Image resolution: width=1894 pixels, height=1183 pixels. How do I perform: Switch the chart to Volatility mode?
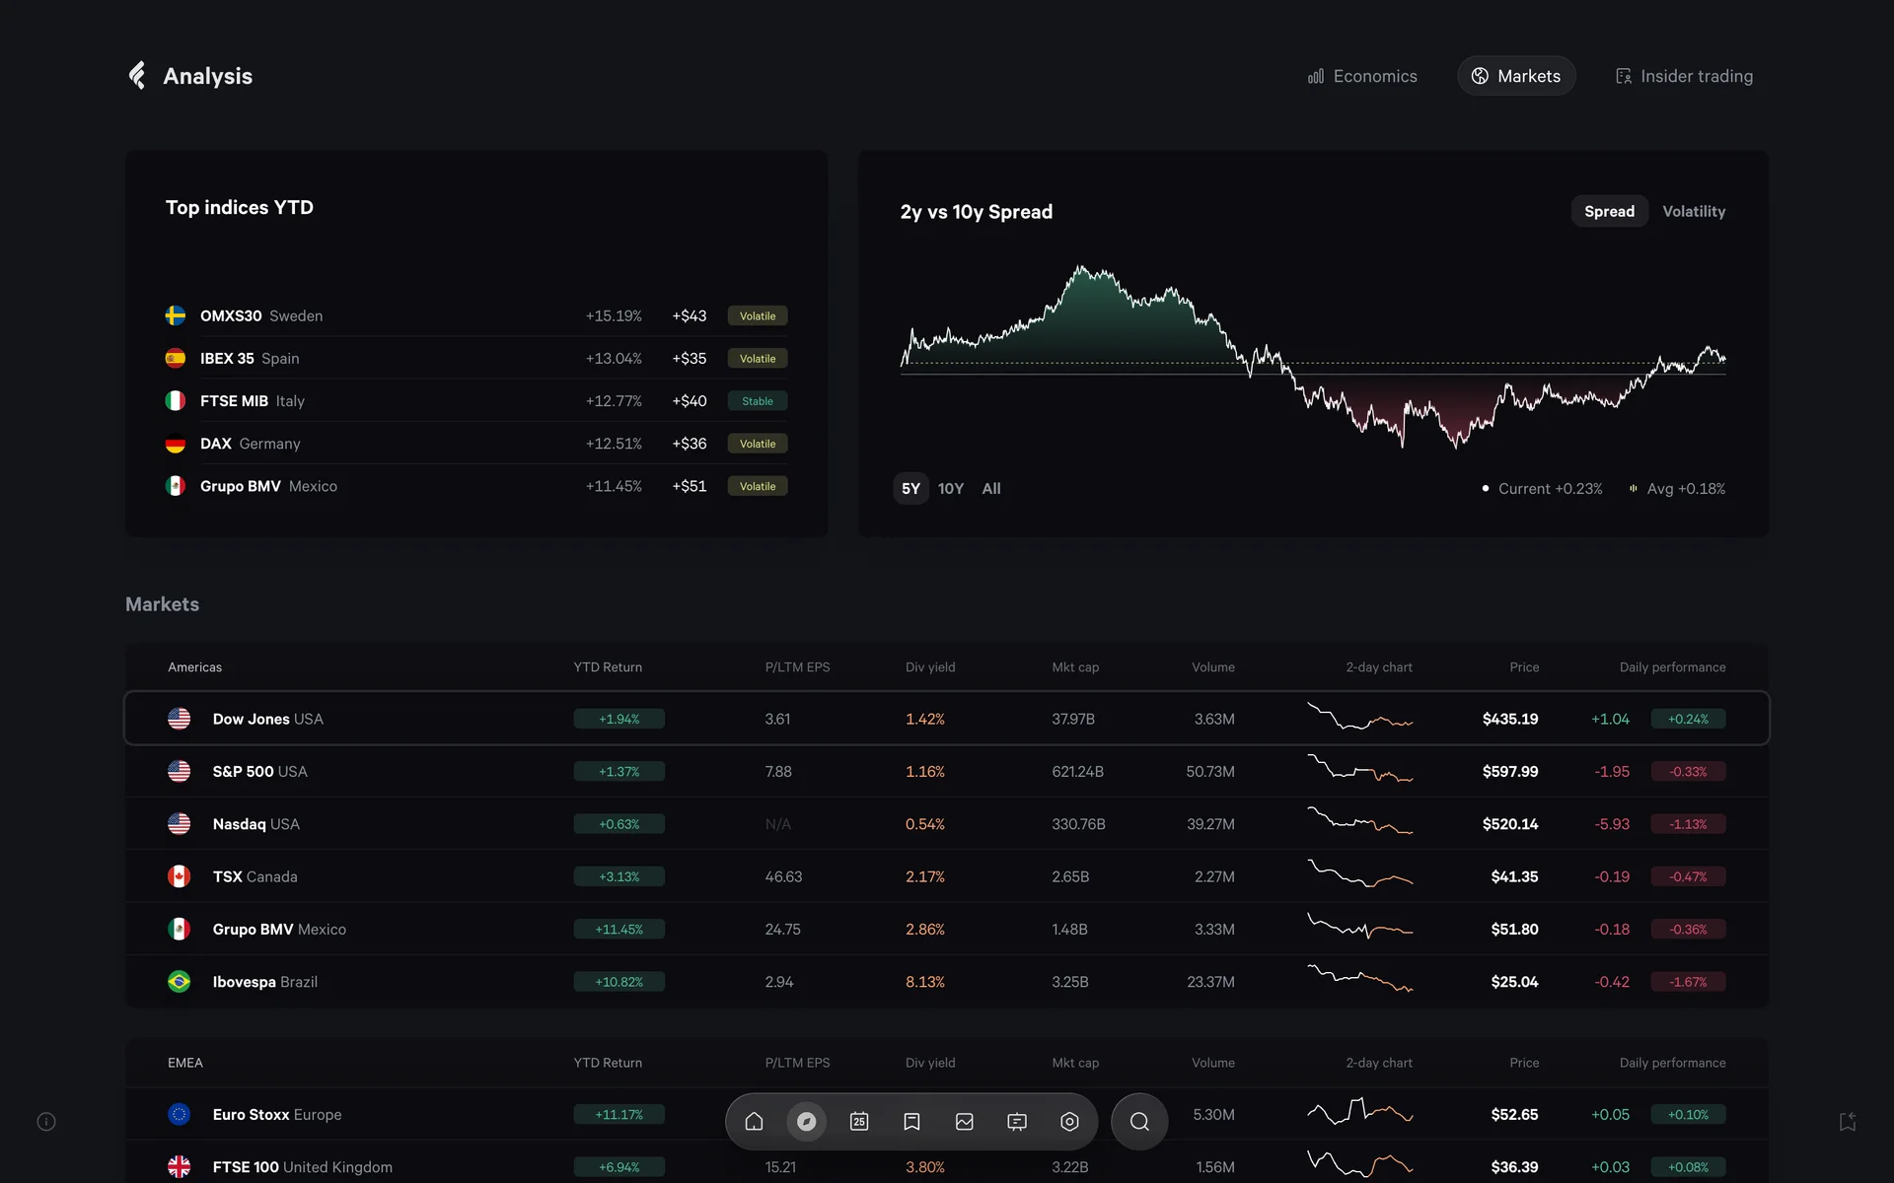[x=1694, y=212]
